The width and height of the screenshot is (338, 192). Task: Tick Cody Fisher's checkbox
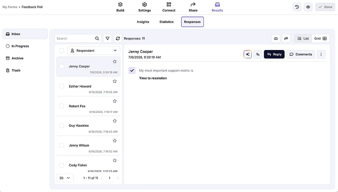[x=62, y=165]
